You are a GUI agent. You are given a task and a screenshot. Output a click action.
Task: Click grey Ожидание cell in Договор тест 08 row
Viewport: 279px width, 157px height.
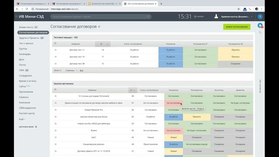(x=235, y=64)
